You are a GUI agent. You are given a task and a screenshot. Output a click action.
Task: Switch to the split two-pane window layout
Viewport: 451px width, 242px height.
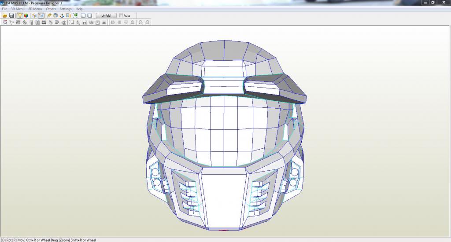click(83, 15)
